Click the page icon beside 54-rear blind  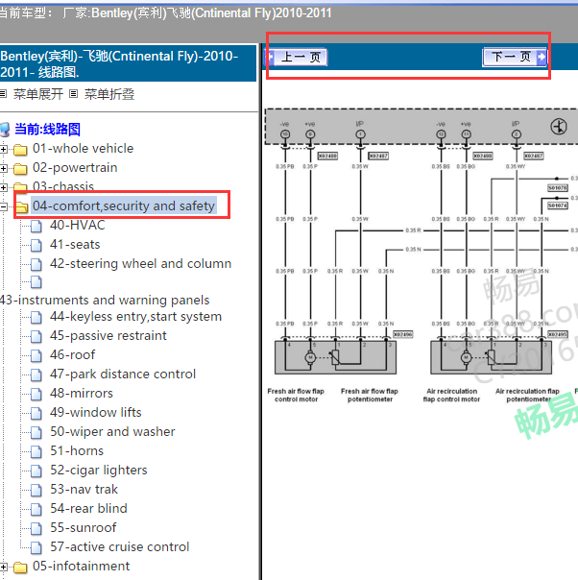[x=36, y=509]
